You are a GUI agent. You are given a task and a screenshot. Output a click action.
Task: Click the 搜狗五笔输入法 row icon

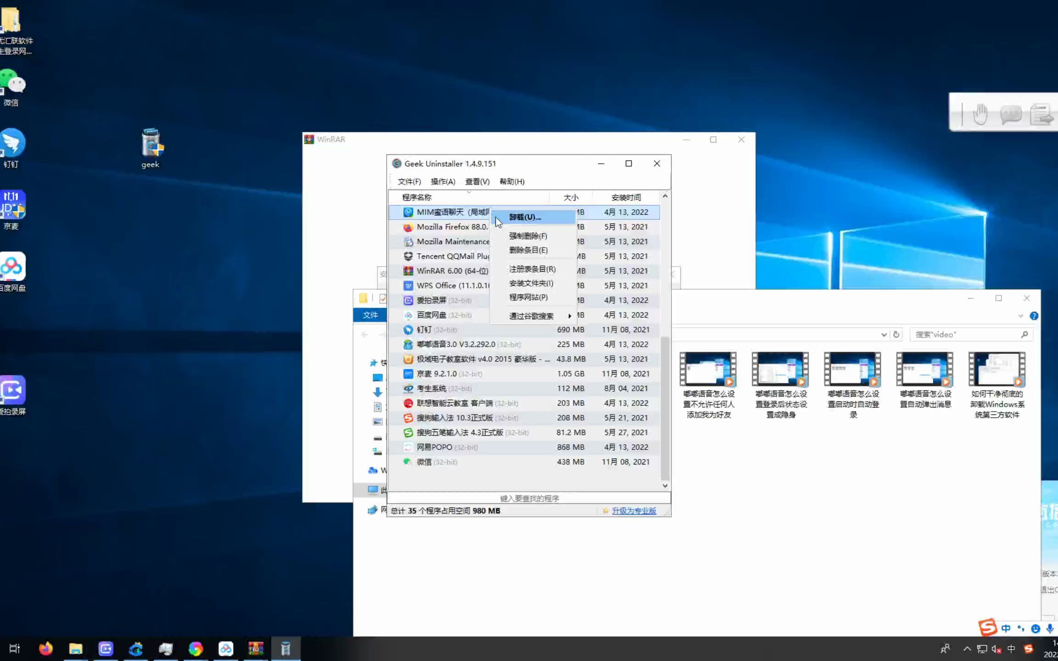point(408,433)
